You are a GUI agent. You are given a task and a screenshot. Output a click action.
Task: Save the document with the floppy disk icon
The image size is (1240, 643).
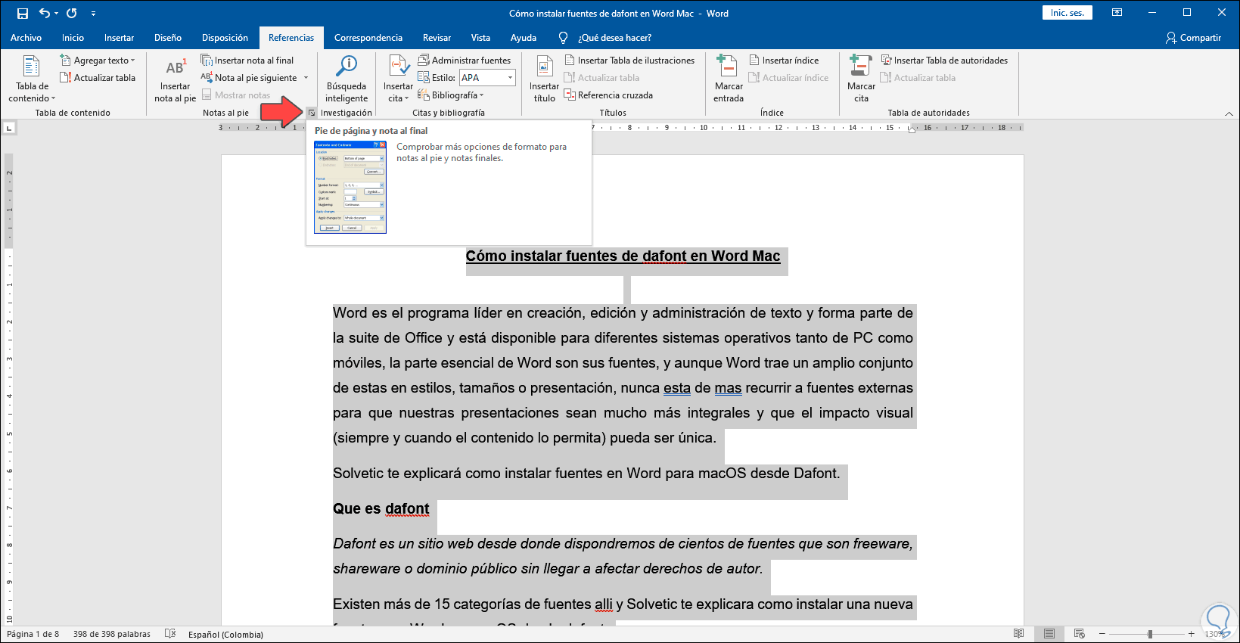(x=23, y=13)
